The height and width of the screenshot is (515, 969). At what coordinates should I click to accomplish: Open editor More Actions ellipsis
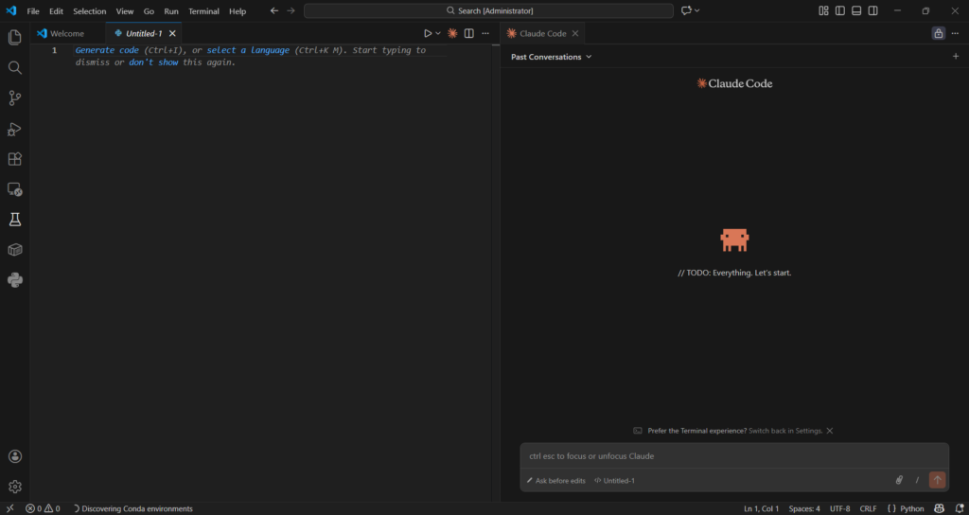(x=485, y=33)
